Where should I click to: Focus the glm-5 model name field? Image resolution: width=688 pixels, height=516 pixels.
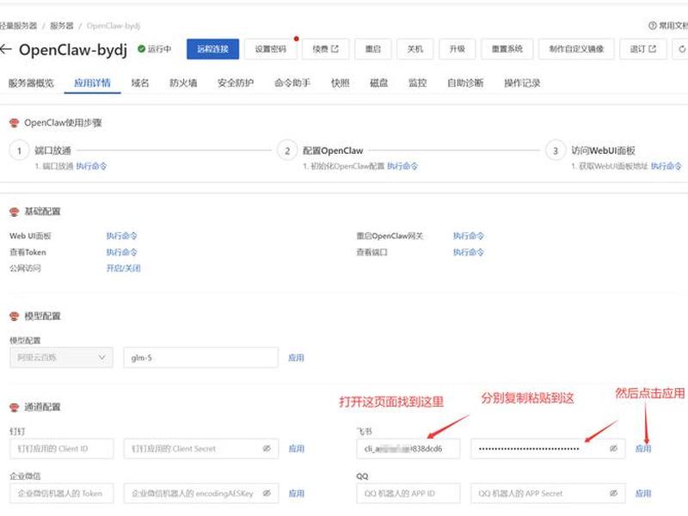tap(201, 358)
